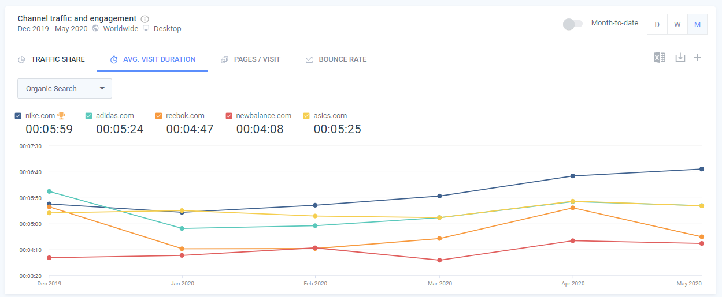Set granularity to monthly with M button

click(x=697, y=24)
